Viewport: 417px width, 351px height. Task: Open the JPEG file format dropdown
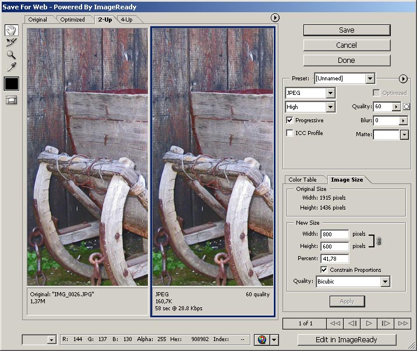tap(330, 93)
